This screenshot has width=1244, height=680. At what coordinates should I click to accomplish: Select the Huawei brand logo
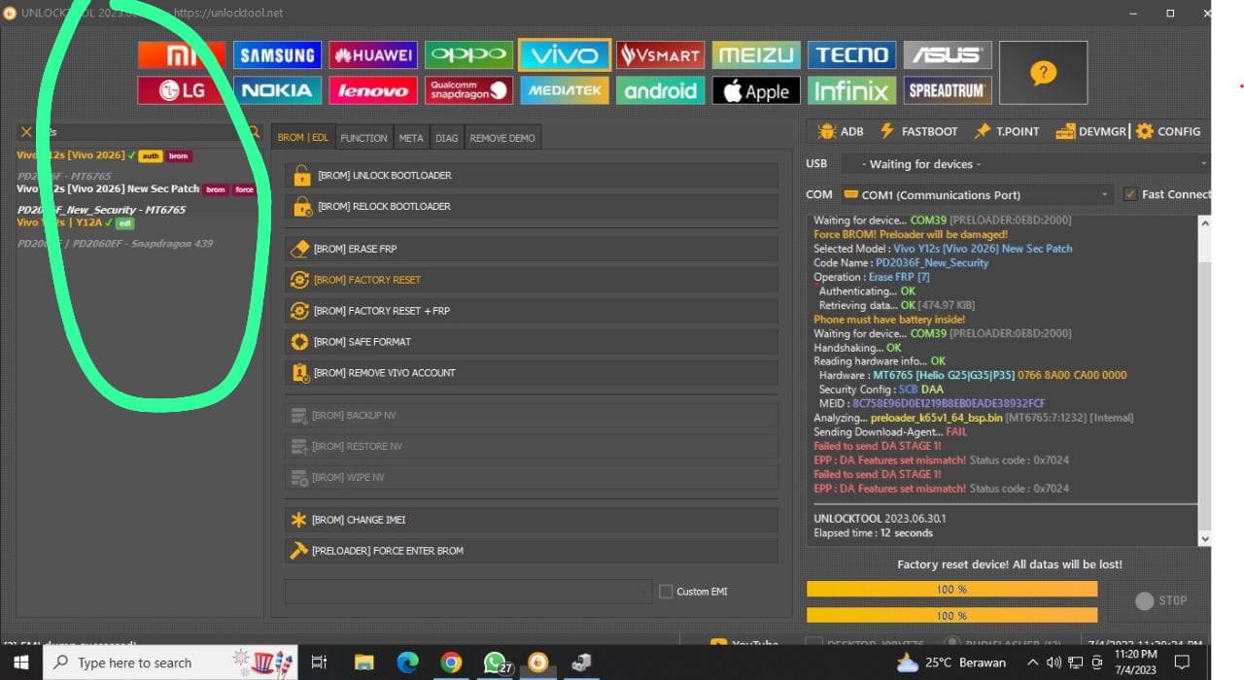click(373, 54)
